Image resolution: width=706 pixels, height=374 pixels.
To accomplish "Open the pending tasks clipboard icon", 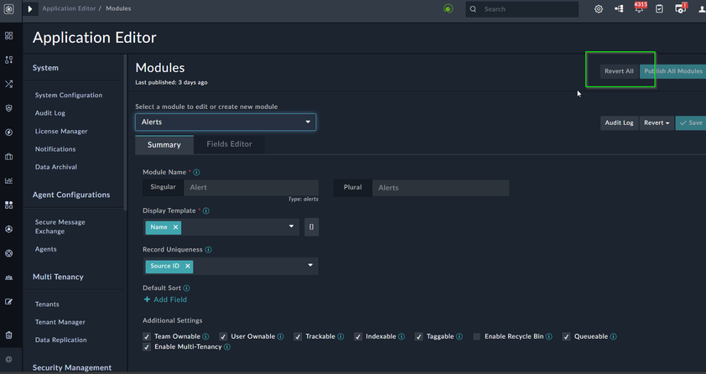I will point(659,9).
